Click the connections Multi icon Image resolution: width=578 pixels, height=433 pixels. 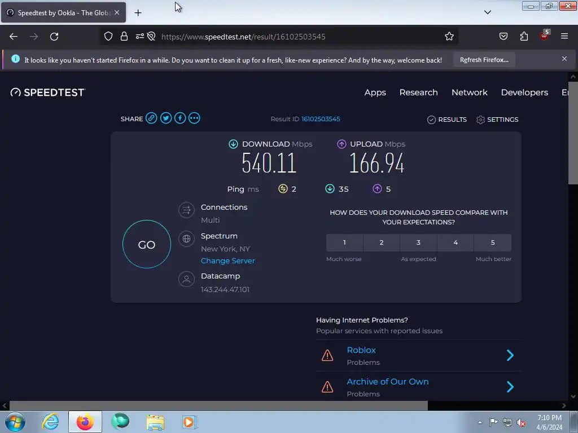pos(186,210)
